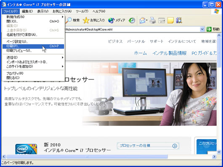Click the Media globe icon

[x=111, y=20]
